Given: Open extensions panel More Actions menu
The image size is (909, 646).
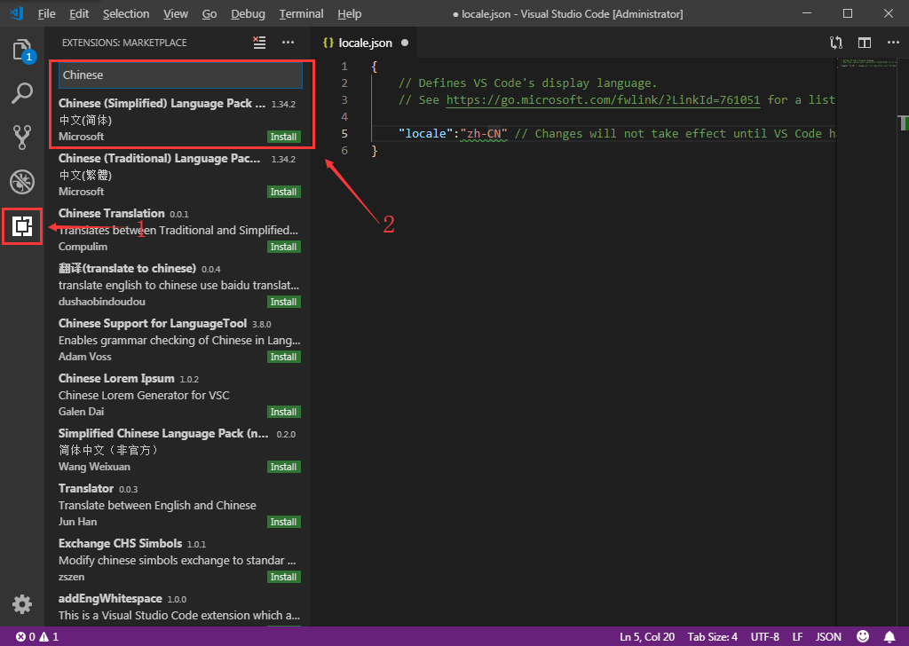Looking at the screenshot, I should point(288,42).
